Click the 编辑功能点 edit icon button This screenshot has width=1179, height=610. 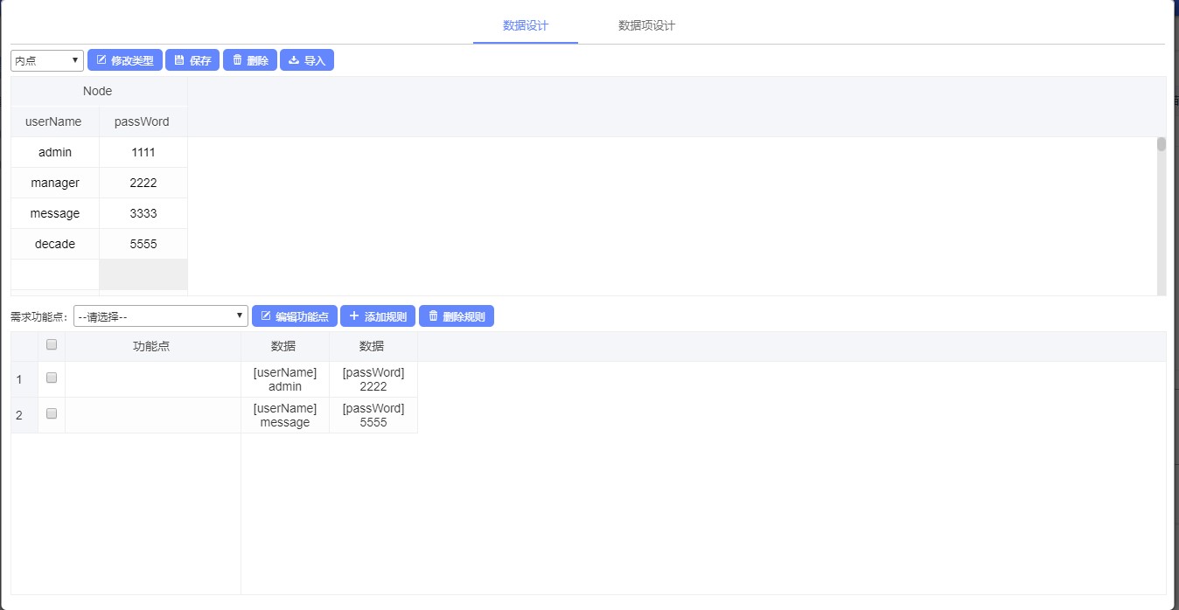click(x=295, y=316)
